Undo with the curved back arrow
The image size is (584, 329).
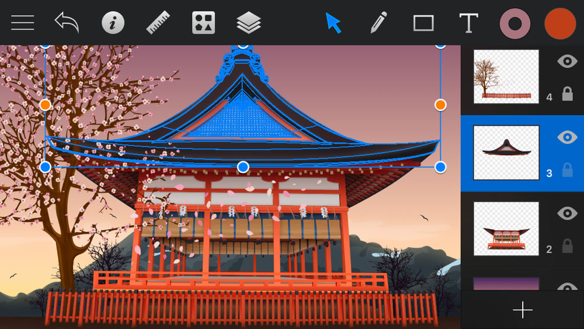pos(67,23)
